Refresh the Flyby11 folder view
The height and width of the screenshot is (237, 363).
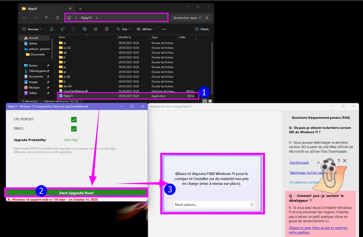(x=57, y=18)
